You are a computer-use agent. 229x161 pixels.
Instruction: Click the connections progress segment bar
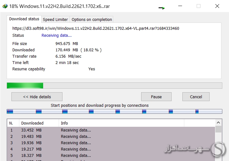coord(115,111)
